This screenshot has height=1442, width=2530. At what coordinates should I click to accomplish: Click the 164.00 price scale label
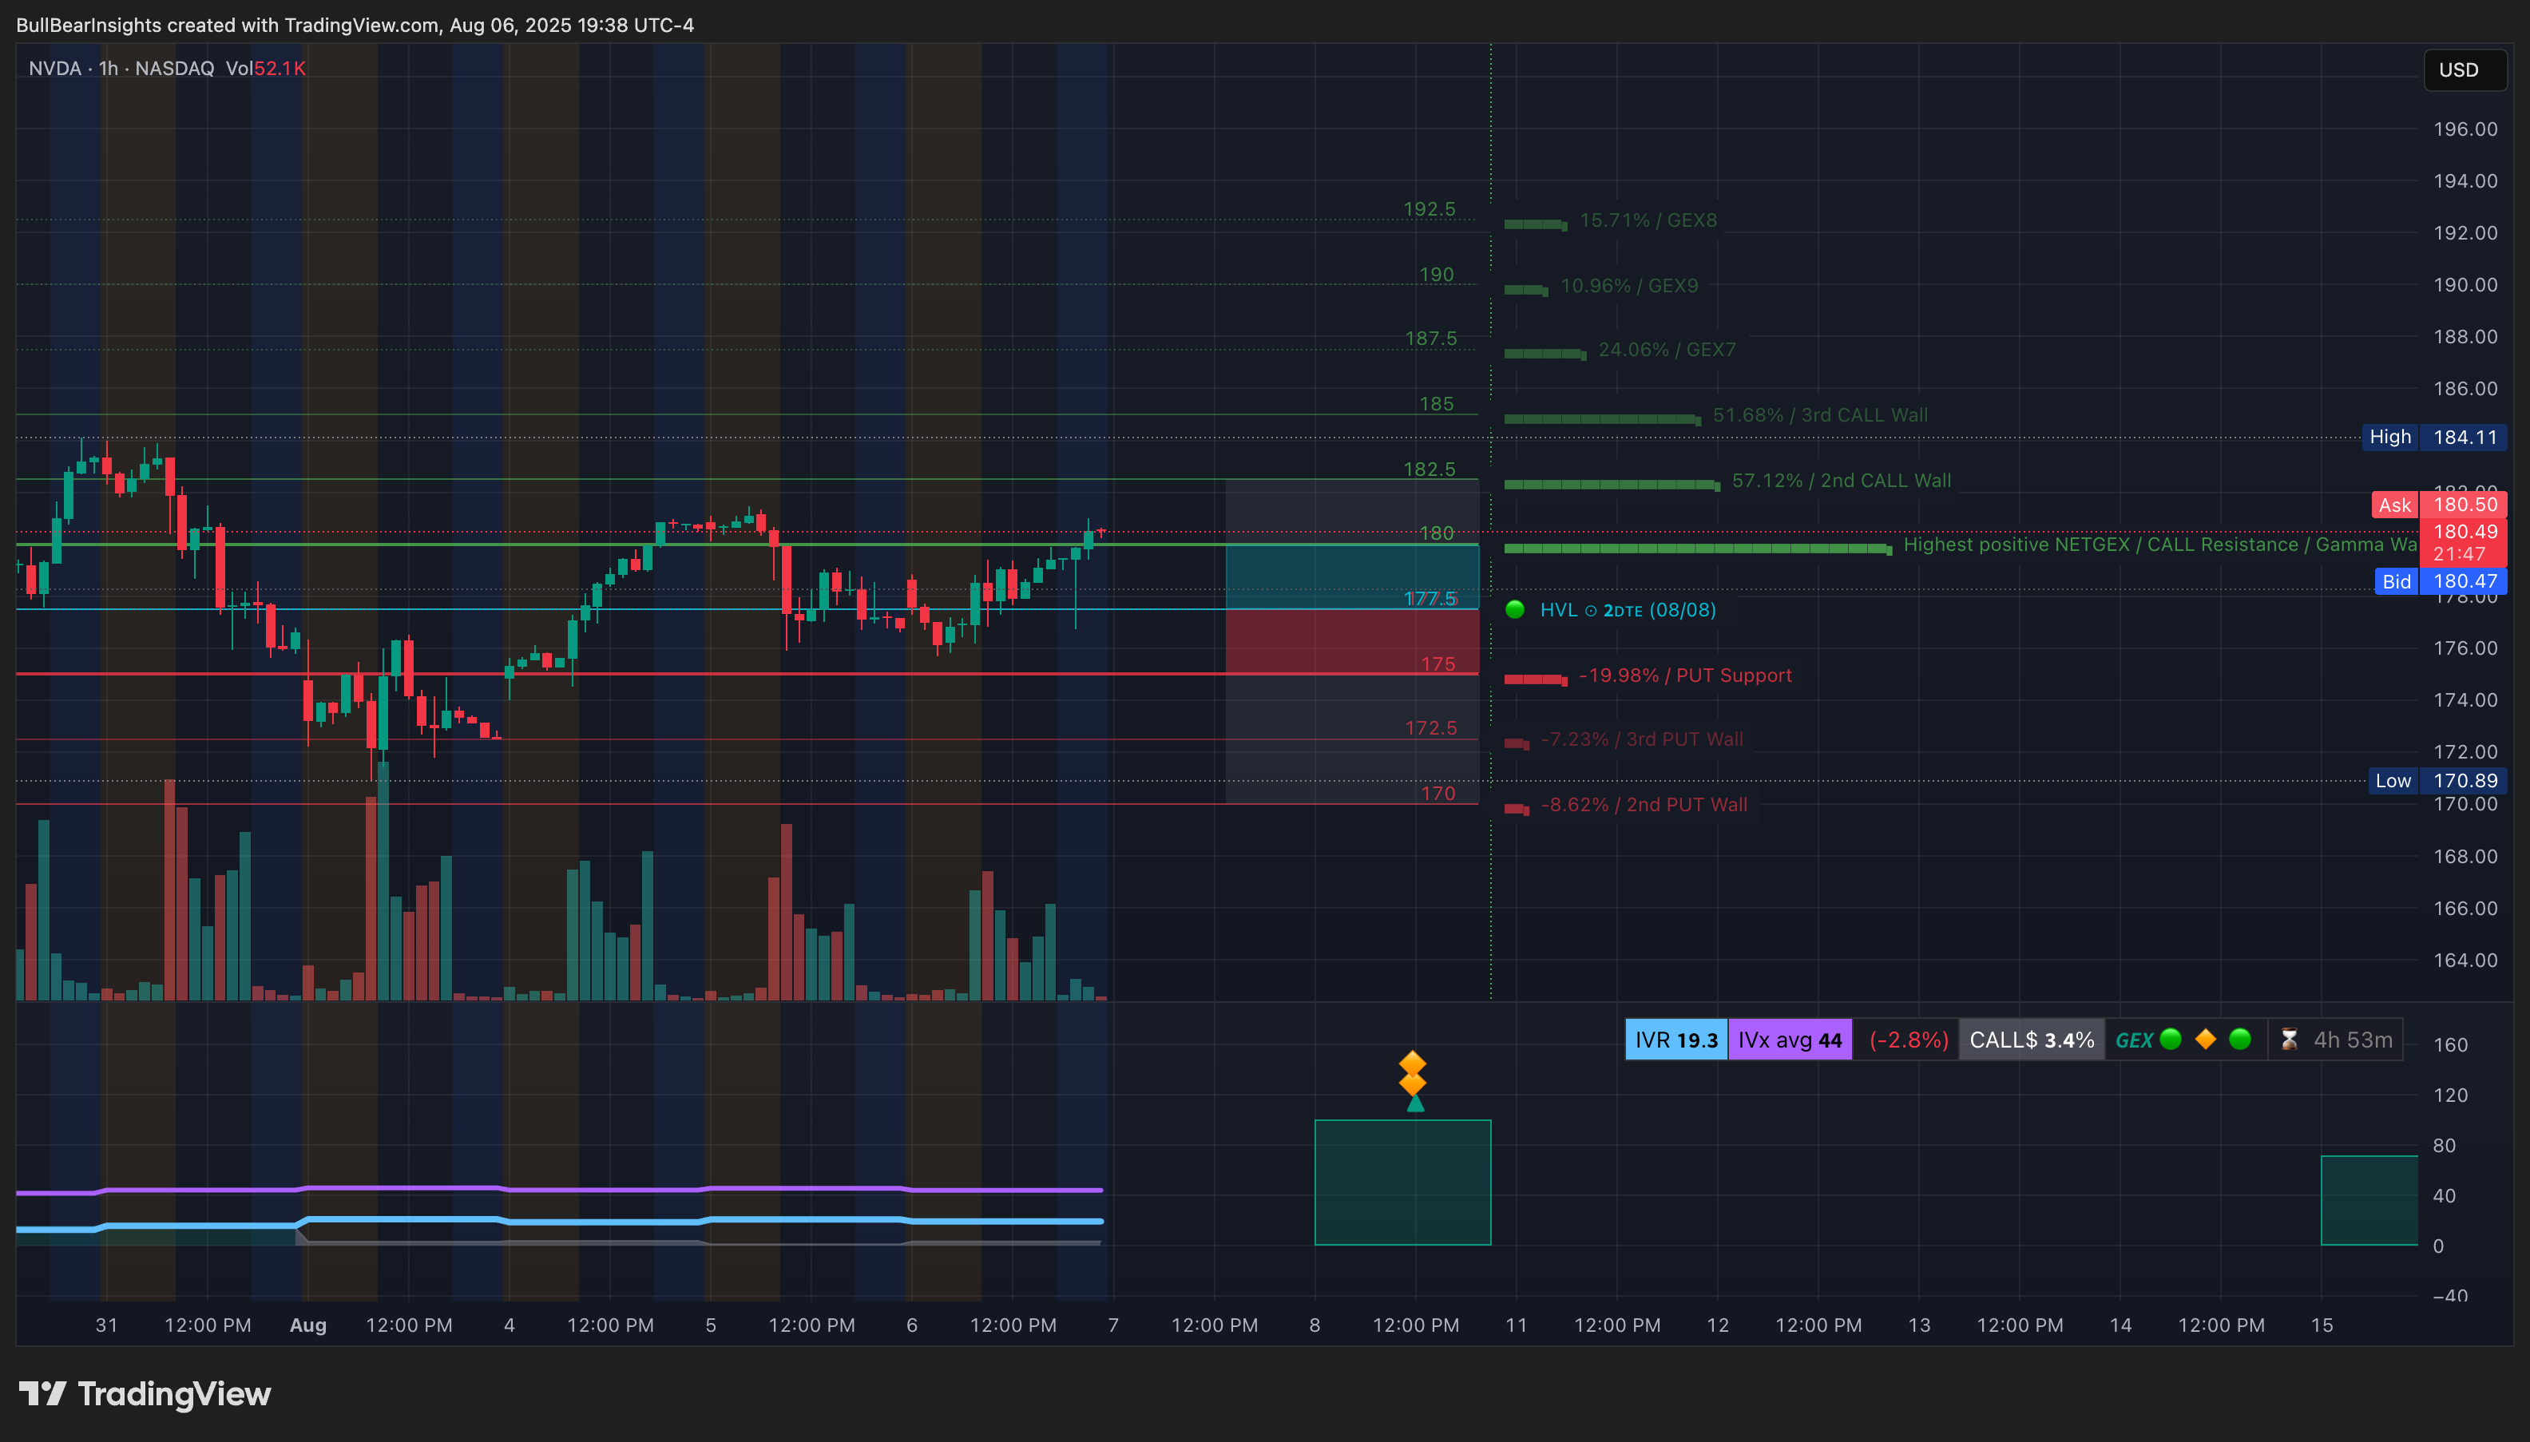pos(2465,960)
